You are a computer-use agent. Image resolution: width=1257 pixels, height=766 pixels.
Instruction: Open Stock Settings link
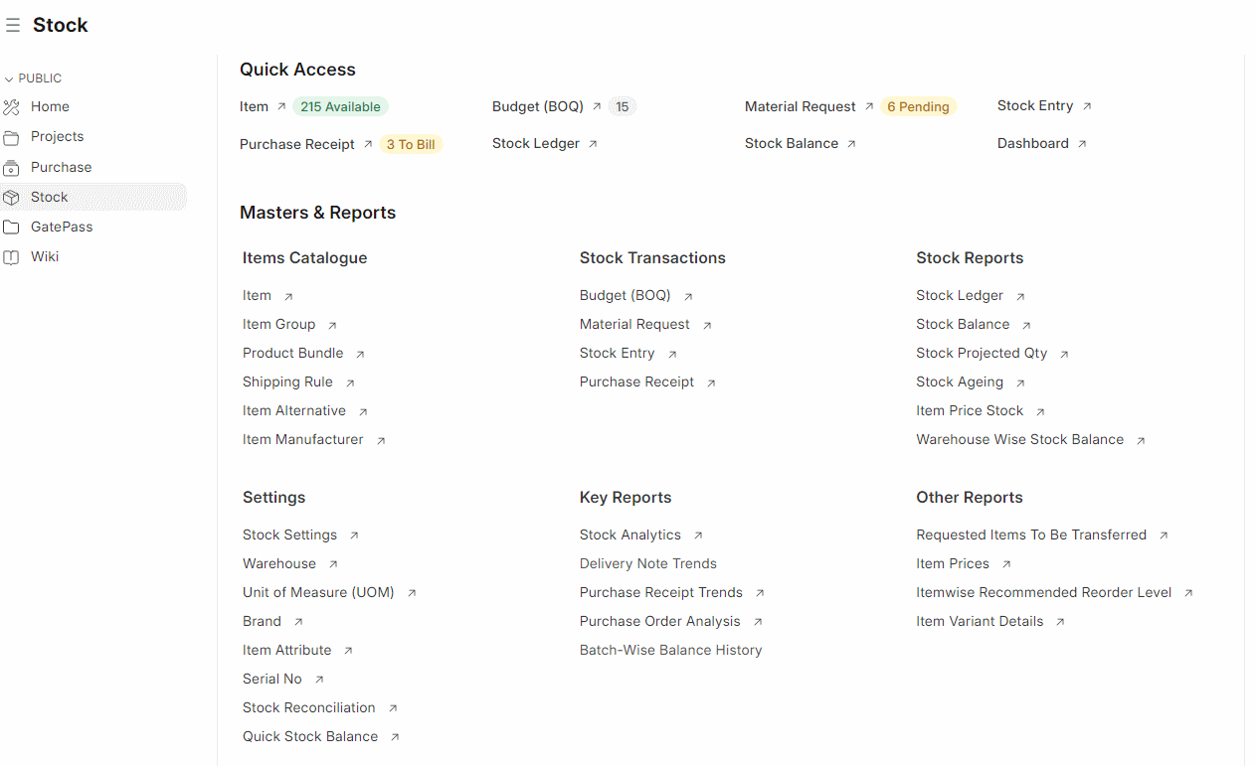click(x=289, y=536)
